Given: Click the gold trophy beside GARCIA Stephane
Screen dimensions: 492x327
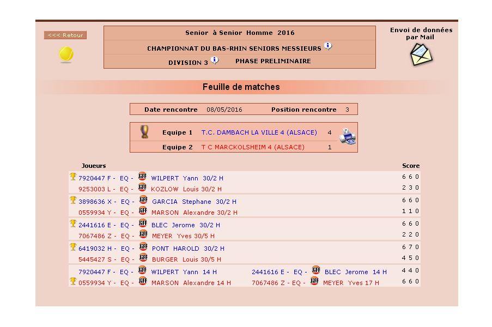Looking at the screenshot, I should 73,200.
